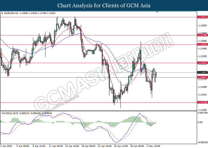Viewport: 208px width, 148px height.
Task: Click the current price label 1.11923
Action: point(202,73)
